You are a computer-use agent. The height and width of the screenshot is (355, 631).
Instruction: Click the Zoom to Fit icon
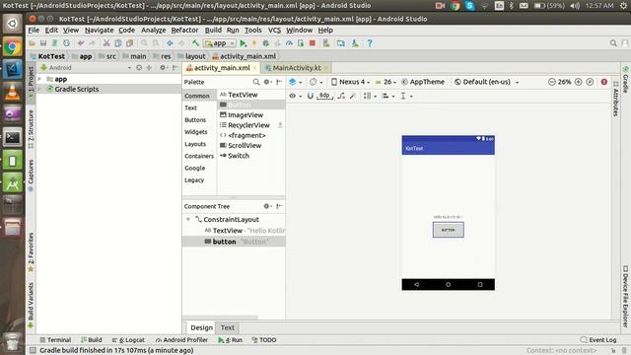point(590,82)
